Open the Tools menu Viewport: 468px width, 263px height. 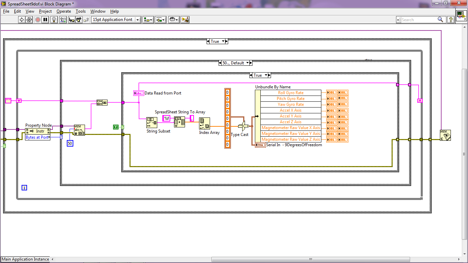(81, 11)
